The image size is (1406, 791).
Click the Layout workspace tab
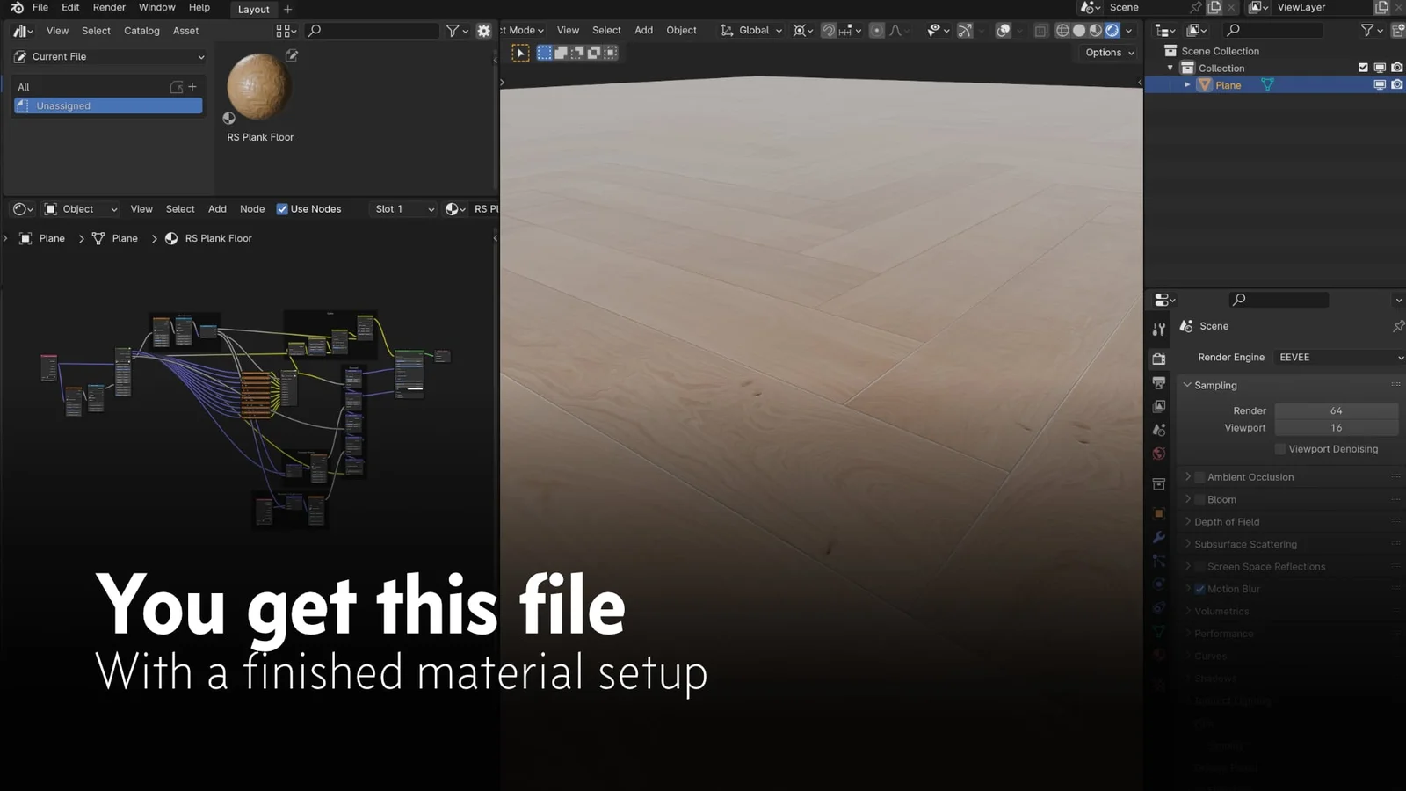pos(252,10)
